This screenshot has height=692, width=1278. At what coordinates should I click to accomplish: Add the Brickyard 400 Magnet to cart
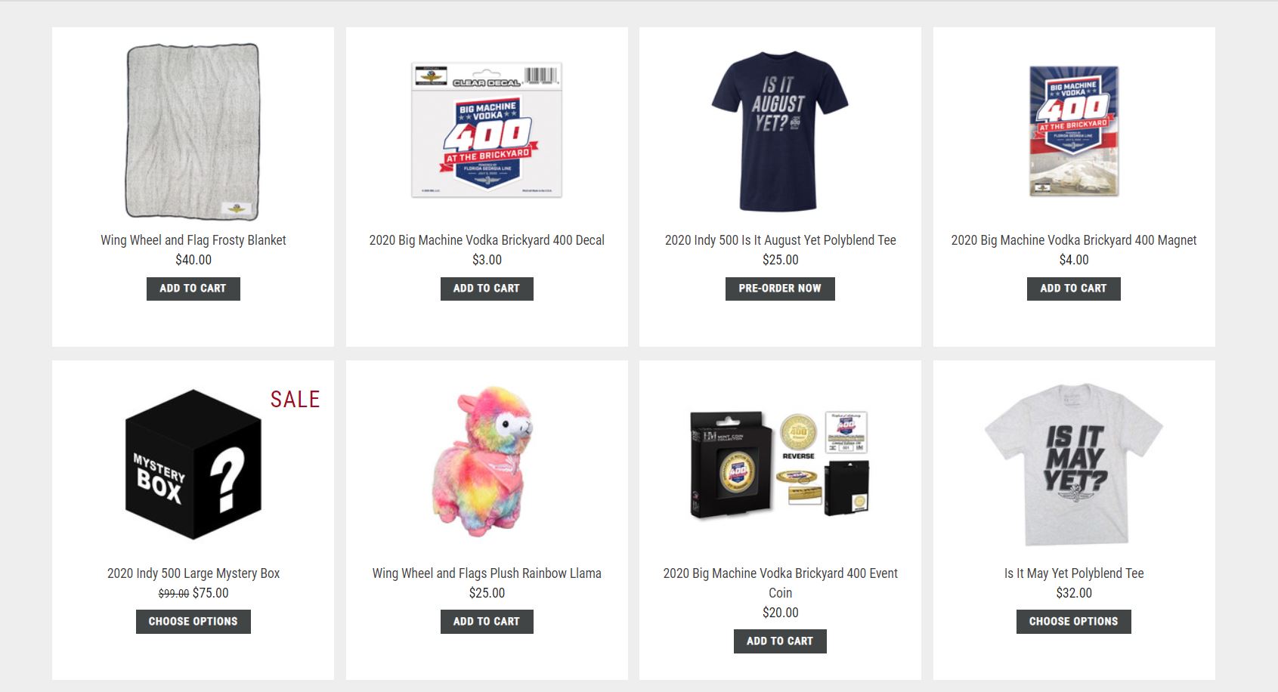coord(1073,289)
